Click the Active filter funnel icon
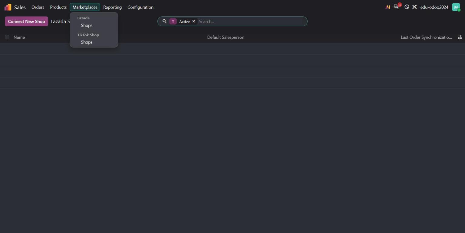The image size is (465, 233). click(173, 21)
